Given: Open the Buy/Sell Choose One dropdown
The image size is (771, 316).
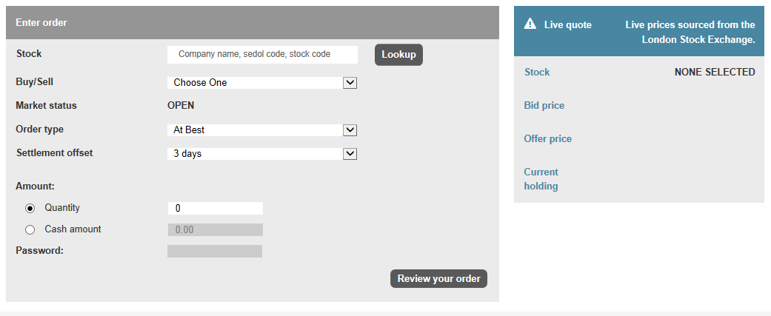Looking at the screenshot, I should pos(262,83).
